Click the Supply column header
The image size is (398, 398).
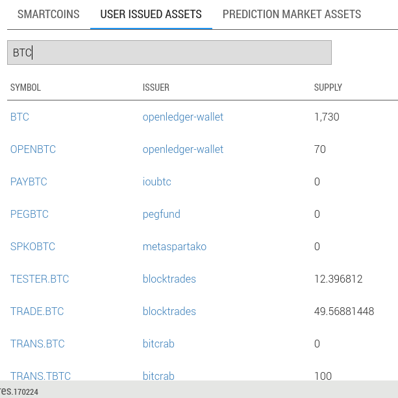click(328, 88)
